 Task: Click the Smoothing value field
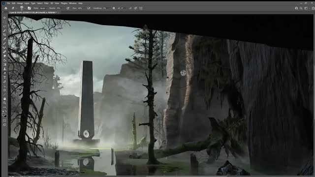(x=105, y=8)
